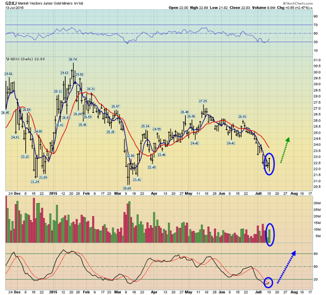Screen dimensions: 326x295
Task: Click the 26.87 price label
Action: coord(115,106)
